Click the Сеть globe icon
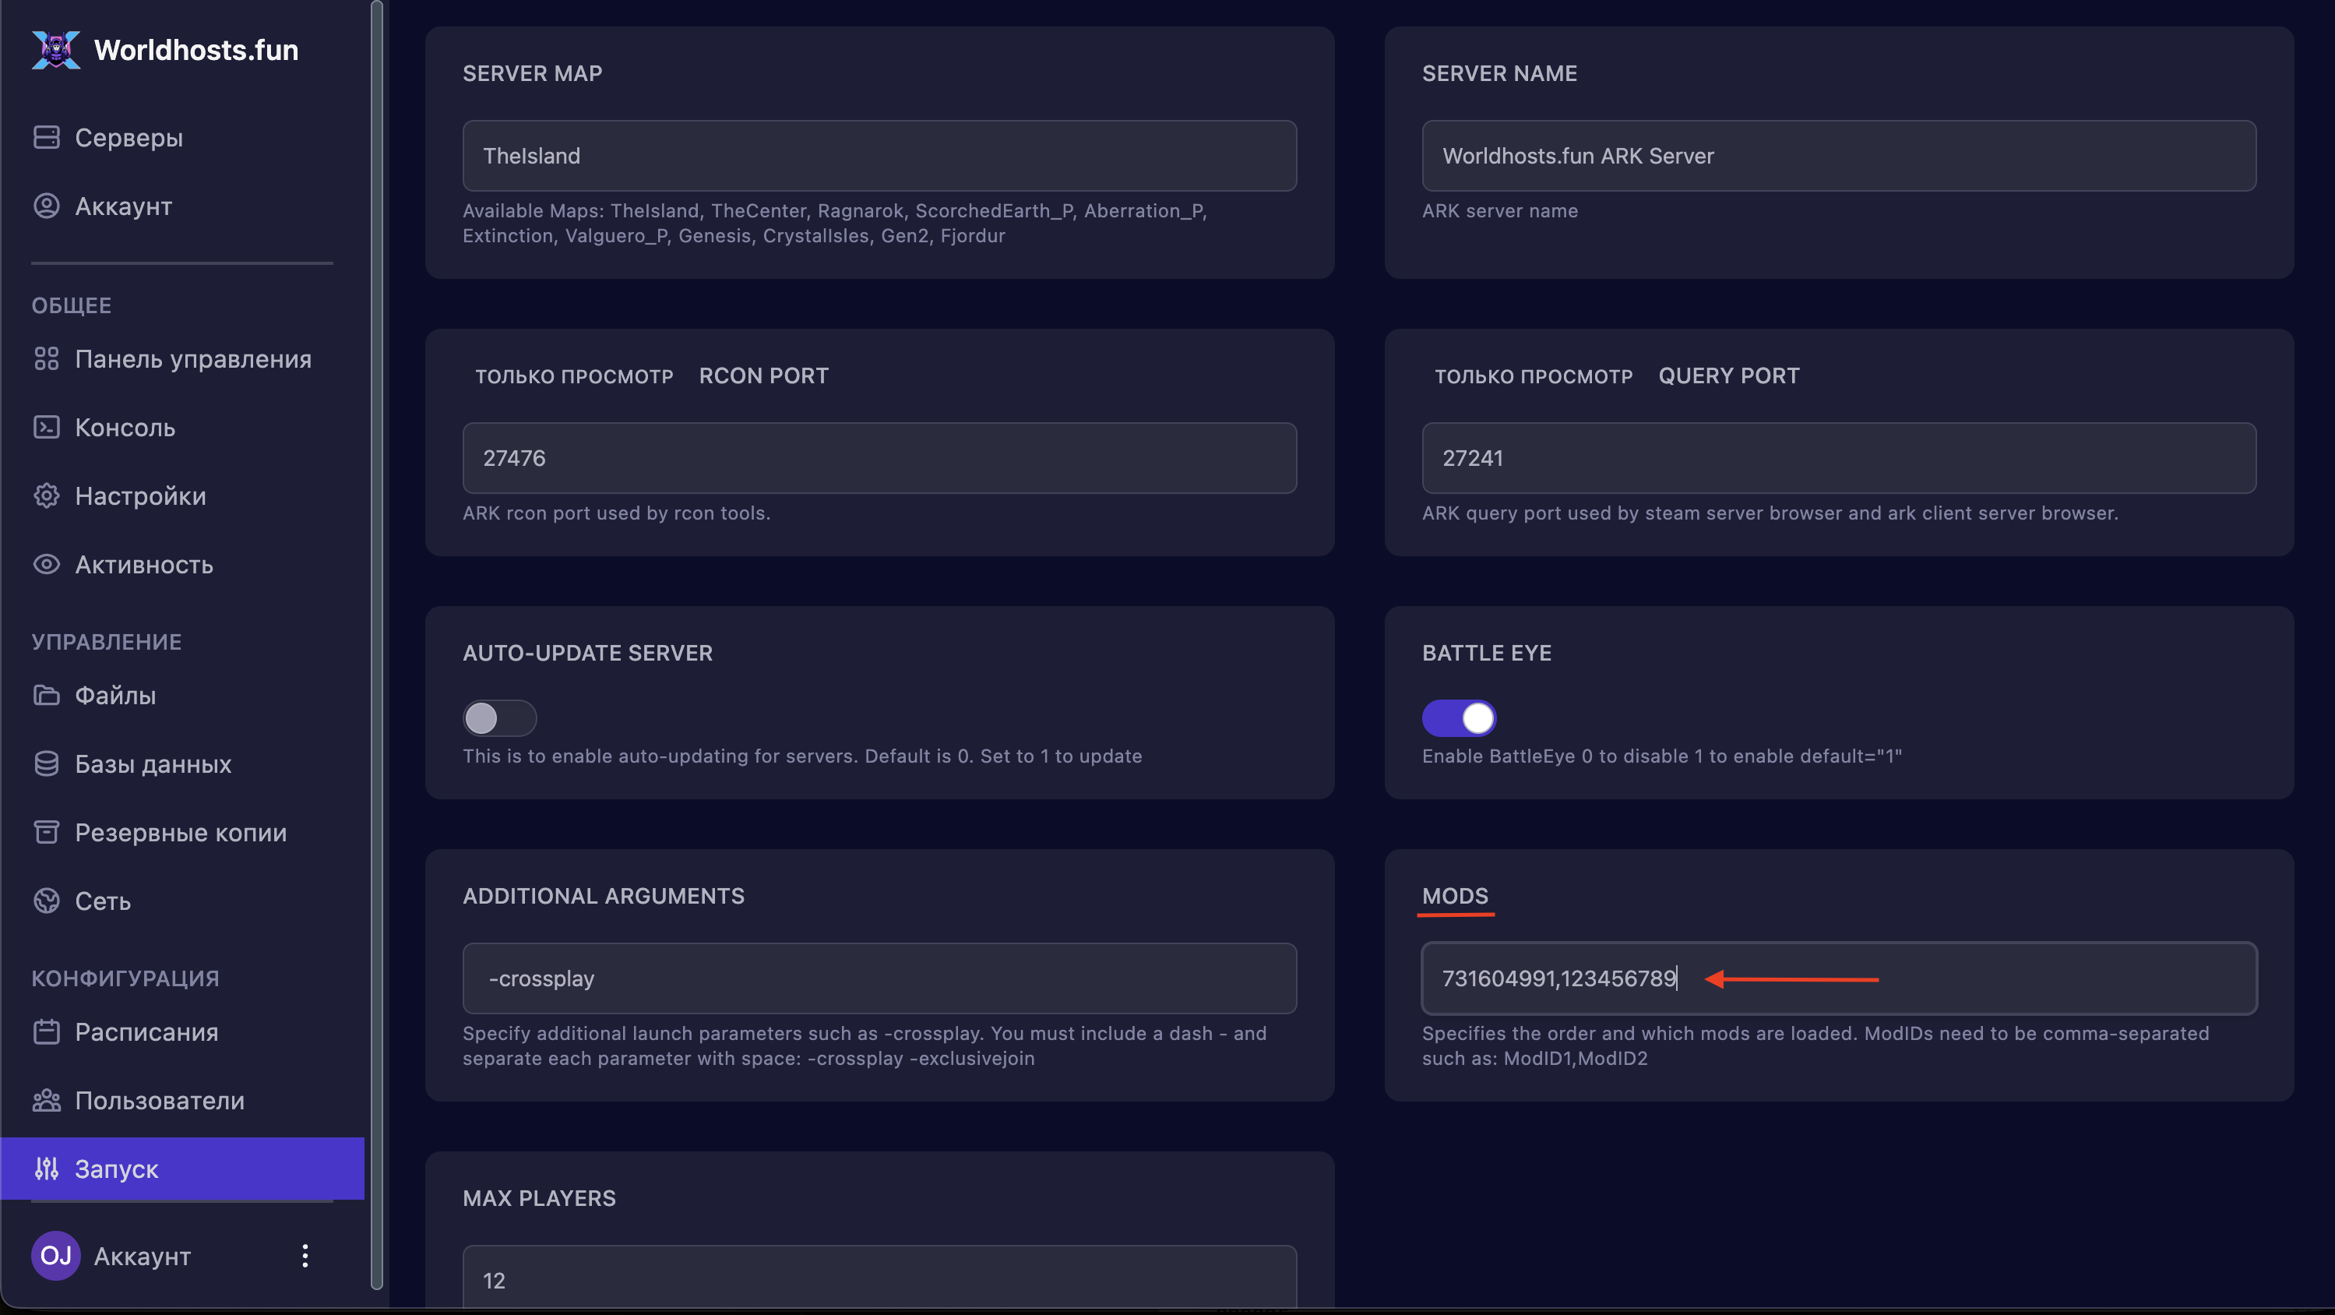The width and height of the screenshot is (2335, 1315). tap(46, 901)
